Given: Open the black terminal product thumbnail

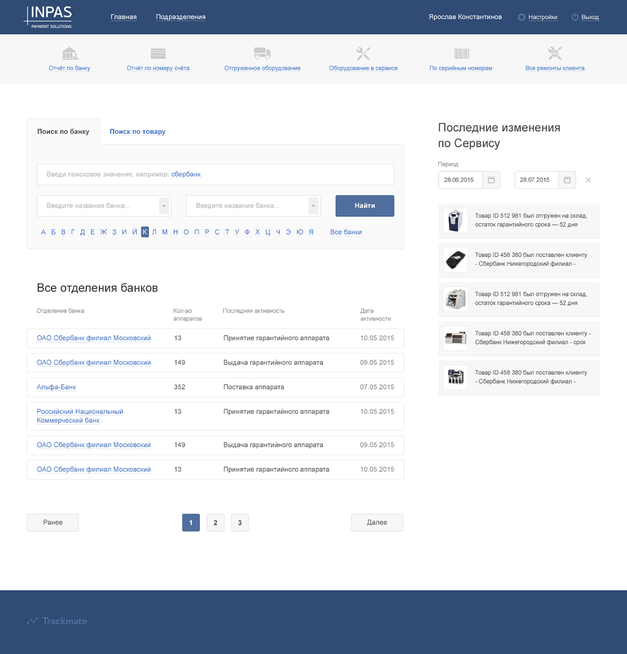Looking at the screenshot, I should (455, 260).
